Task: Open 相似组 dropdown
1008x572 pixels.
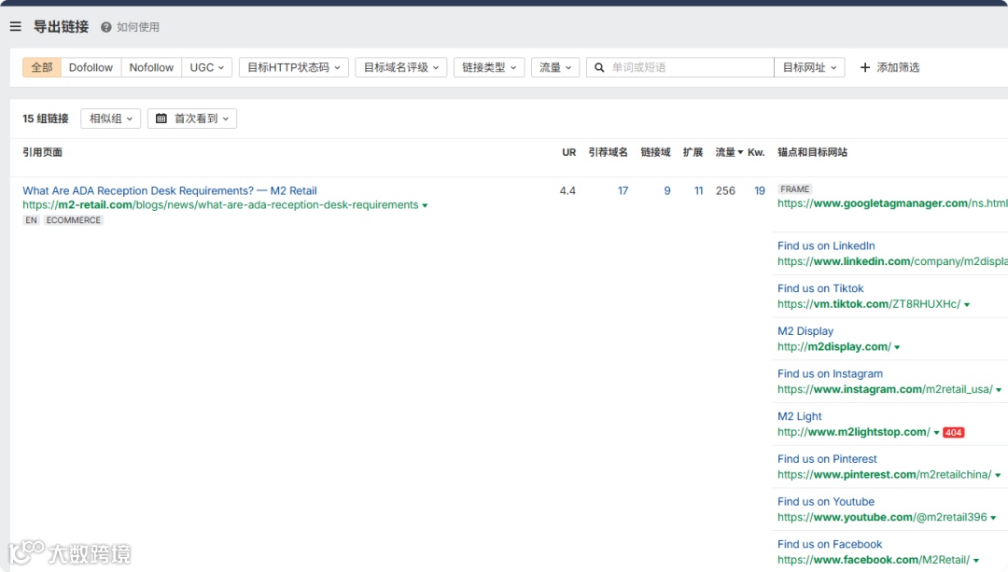Action: (x=110, y=119)
